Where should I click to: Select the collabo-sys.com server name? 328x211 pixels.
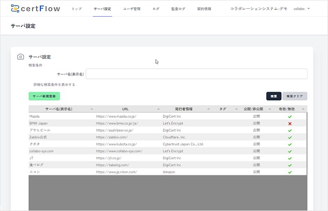pos(41,151)
